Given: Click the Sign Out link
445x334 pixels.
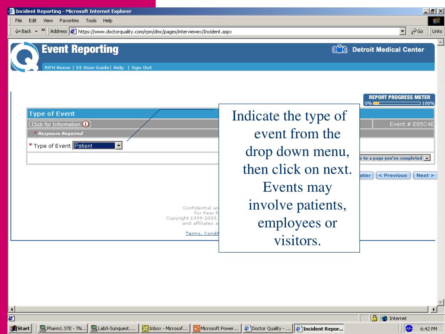Looking at the screenshot, I should 141,67.
